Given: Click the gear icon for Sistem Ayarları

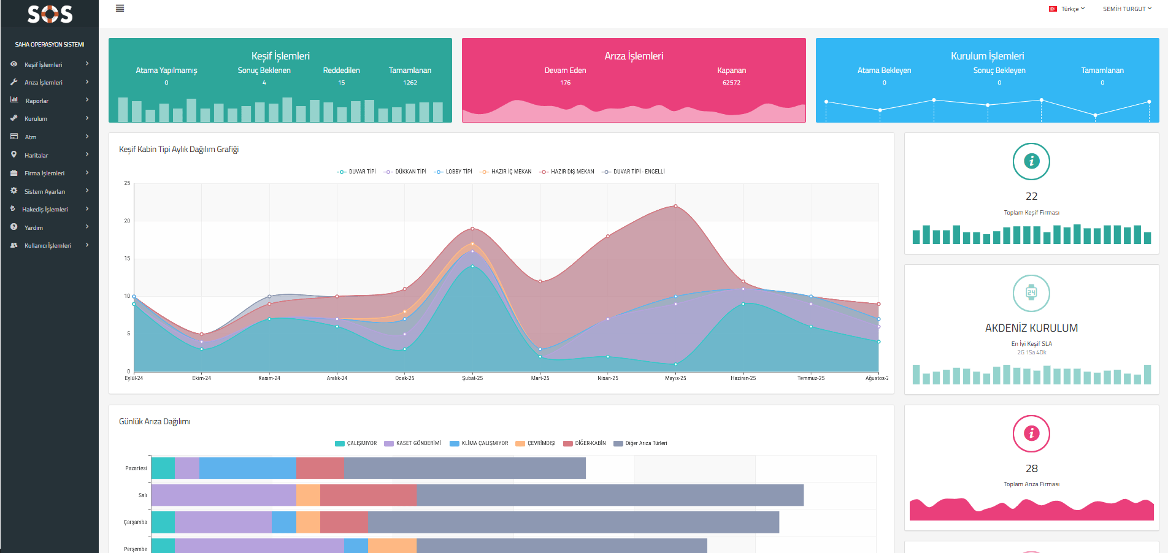Looking at the screenshot, I should [x=14, y=191].
